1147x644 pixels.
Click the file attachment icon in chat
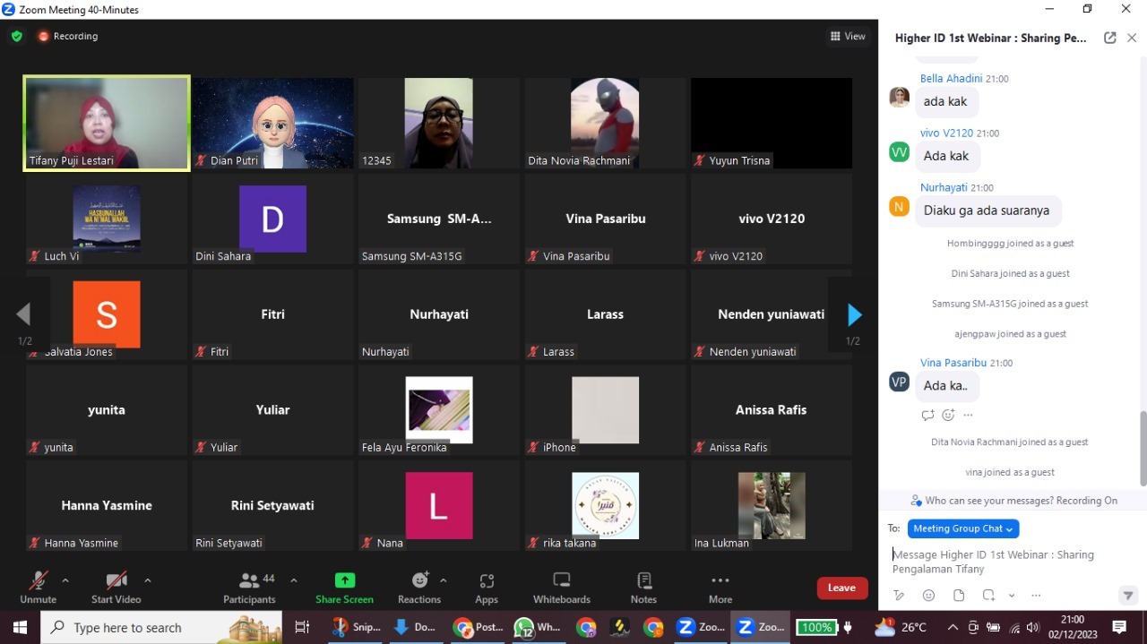point(959,596)
